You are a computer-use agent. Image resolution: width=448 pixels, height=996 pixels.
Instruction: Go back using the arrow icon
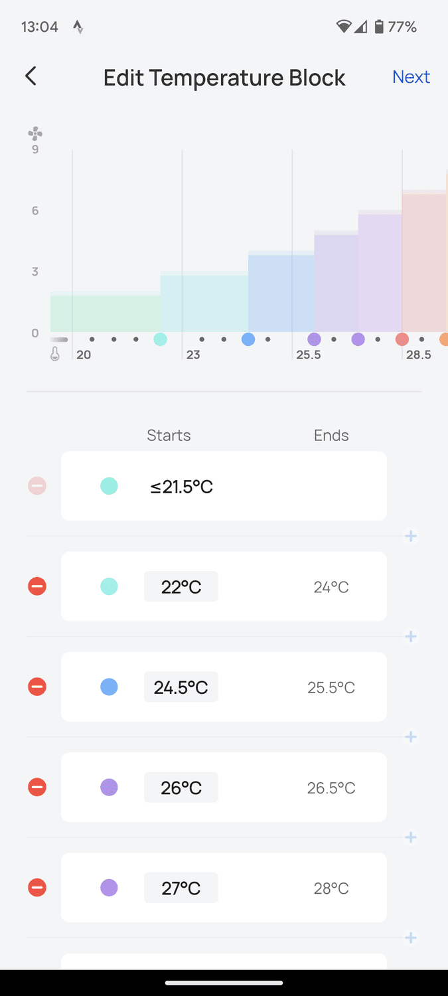[x=31, y=76]
